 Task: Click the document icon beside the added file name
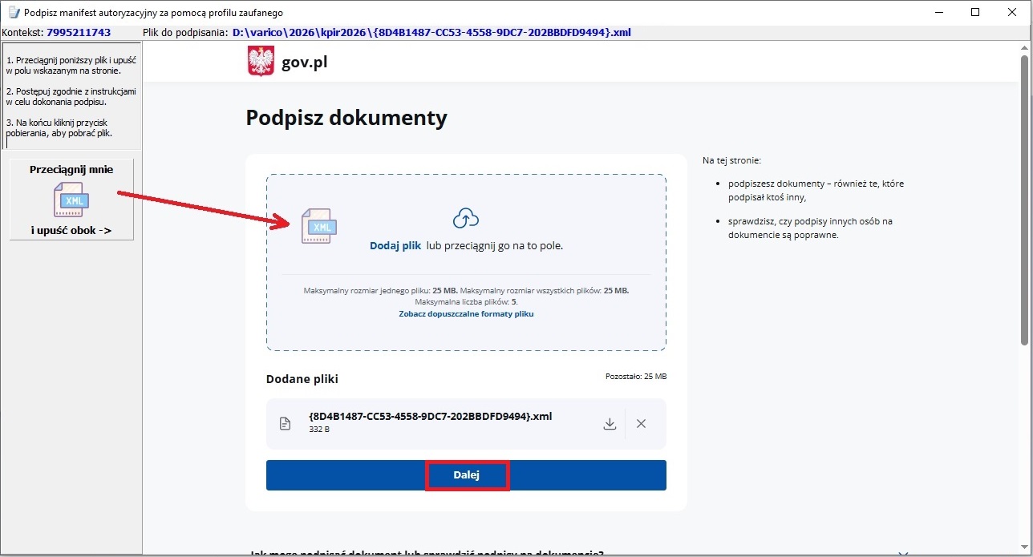(x=285, y=424)
